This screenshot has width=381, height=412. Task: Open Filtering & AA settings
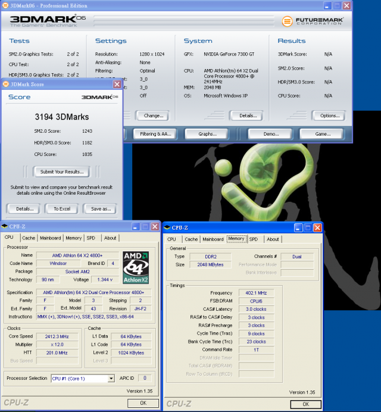(155, 134)
